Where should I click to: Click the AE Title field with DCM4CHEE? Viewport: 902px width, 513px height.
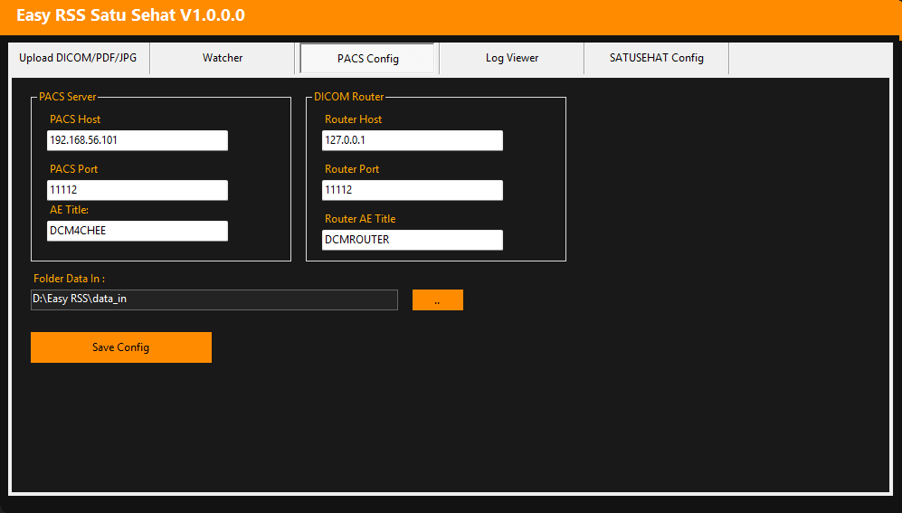click(138, 231)
